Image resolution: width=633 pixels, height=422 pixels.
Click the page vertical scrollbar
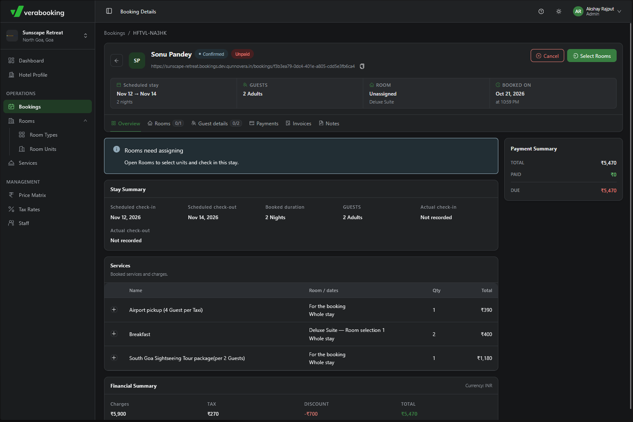point(631,216)
